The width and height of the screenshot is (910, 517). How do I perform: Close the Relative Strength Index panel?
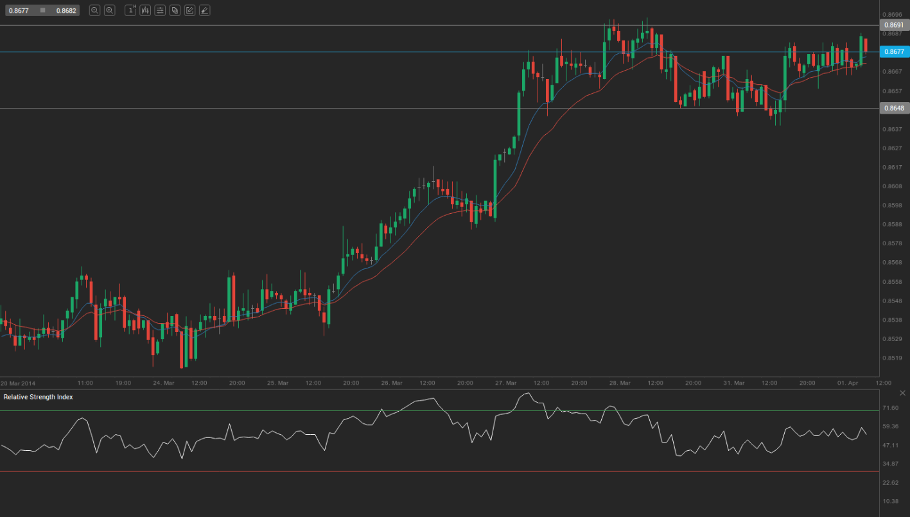(902, 393)
